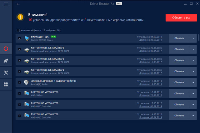Expand update options for Radeon RX 590
The height and width of the screenshot is (133, 200).
pos(193,38)
